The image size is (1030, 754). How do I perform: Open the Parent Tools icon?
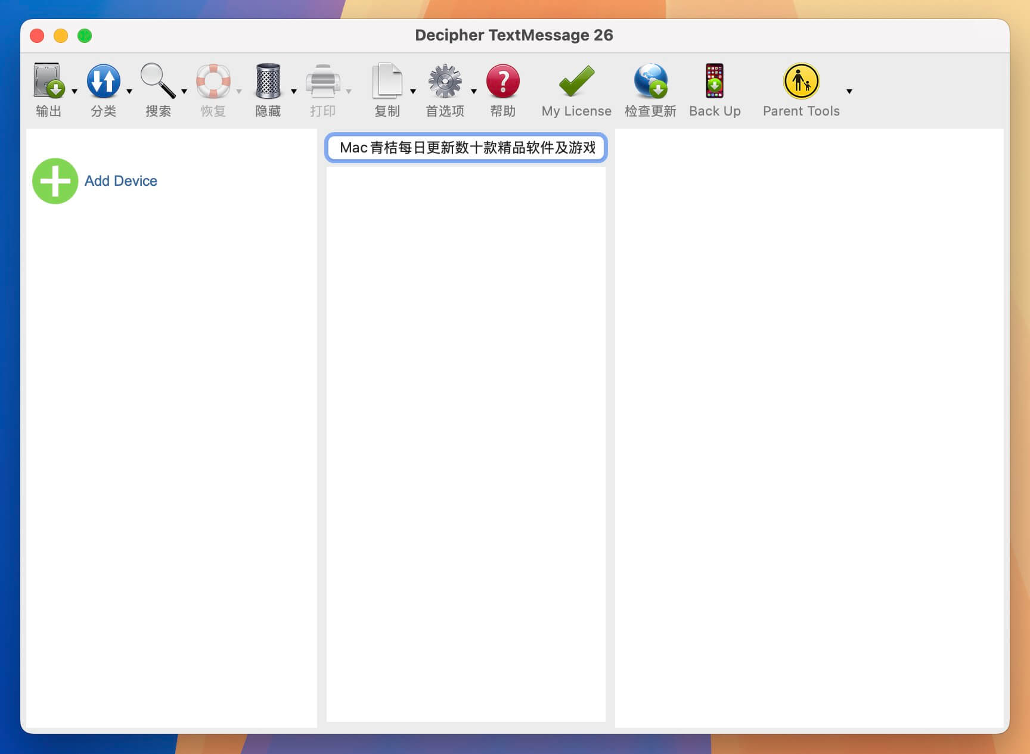(x=801, y=81)
